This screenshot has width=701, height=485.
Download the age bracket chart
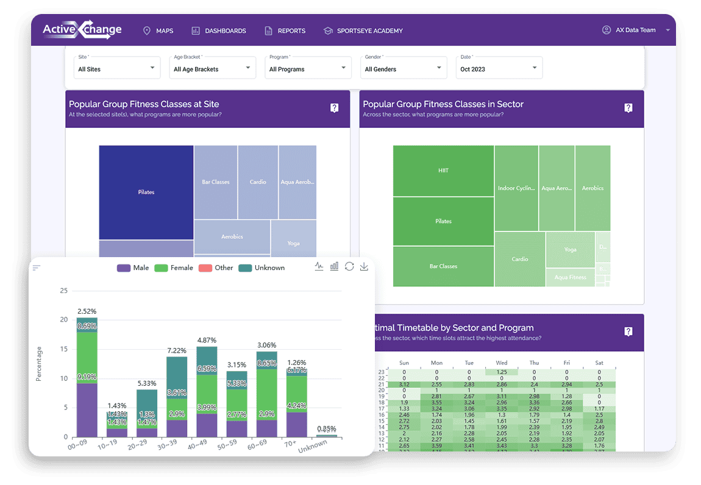[364, 266]
